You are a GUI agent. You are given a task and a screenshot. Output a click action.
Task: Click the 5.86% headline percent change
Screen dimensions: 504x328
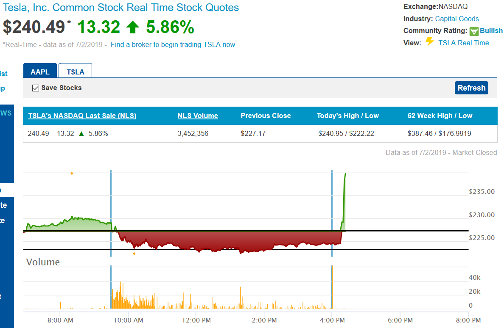[x=170, y=27]
